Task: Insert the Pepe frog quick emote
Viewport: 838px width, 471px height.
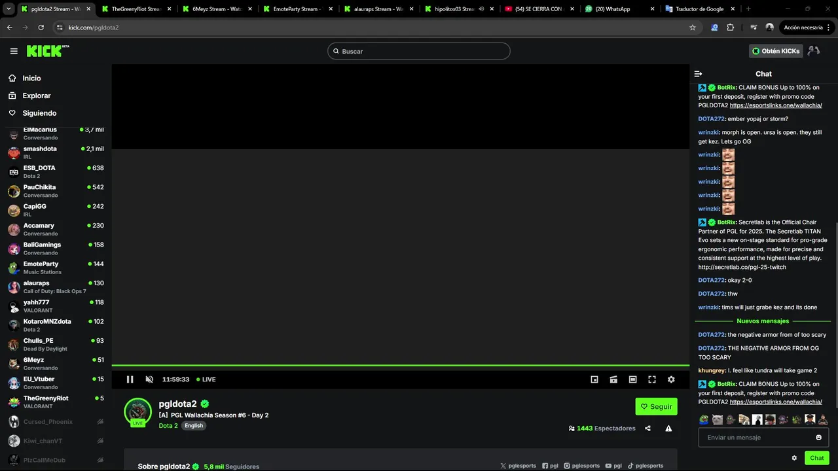Action: 704,420
